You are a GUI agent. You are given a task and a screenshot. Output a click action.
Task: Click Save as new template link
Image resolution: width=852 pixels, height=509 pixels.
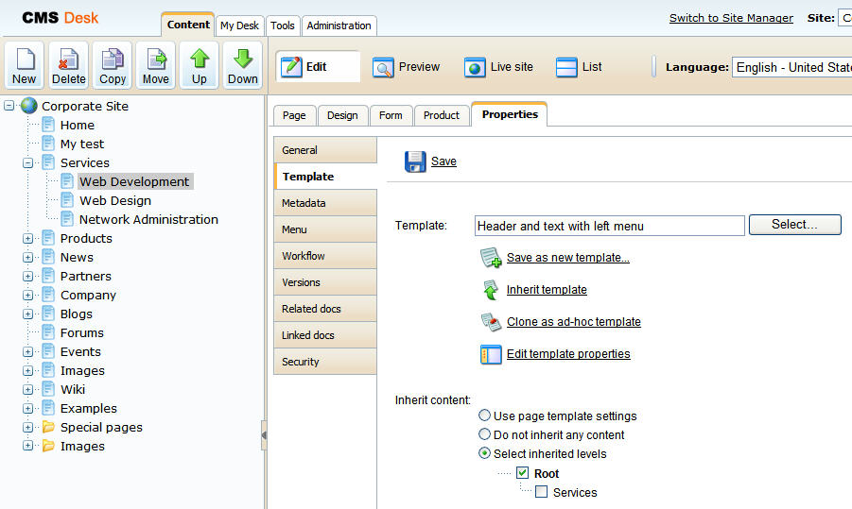click(x=568, y=258)
